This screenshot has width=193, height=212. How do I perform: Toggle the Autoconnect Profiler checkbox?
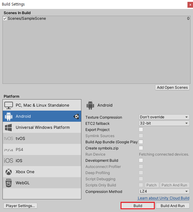[141, 166]
